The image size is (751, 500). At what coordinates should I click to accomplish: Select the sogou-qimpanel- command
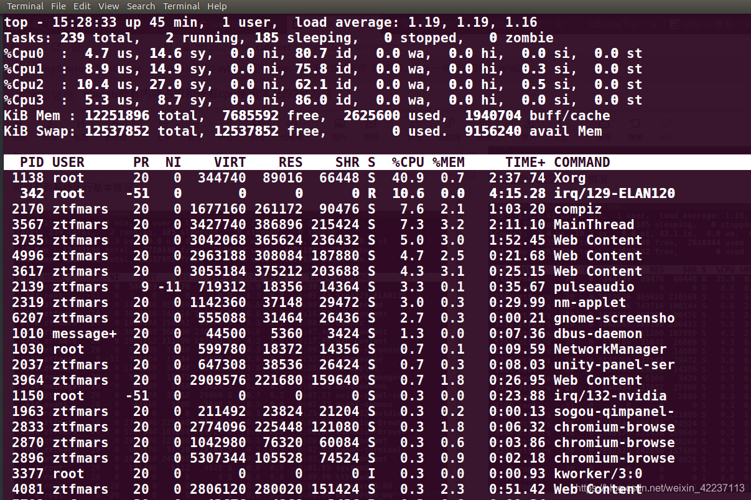[614, 412]
